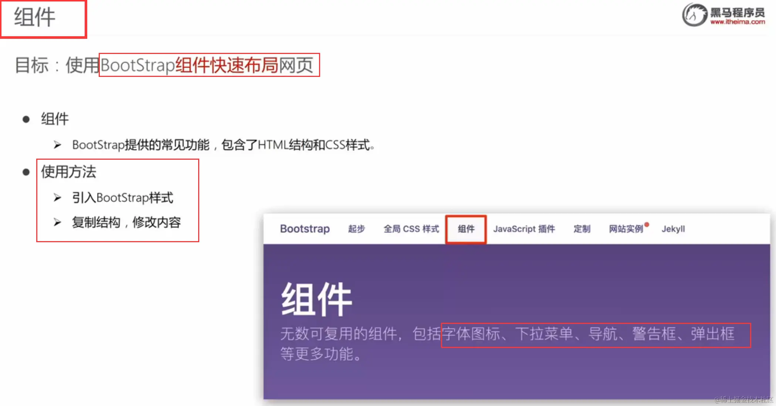Open the 全局 CSS 样式 nav item

pos(411,229)
